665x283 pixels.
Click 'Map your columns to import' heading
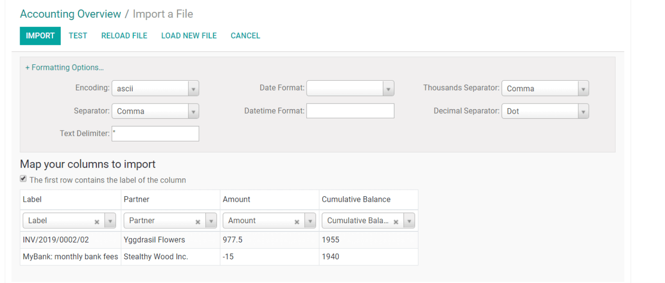(x=88, y=164)
